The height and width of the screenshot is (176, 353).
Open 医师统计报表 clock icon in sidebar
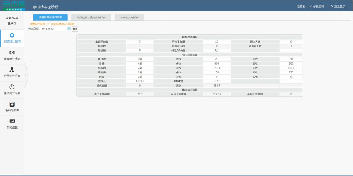click(x=12, y=87)
